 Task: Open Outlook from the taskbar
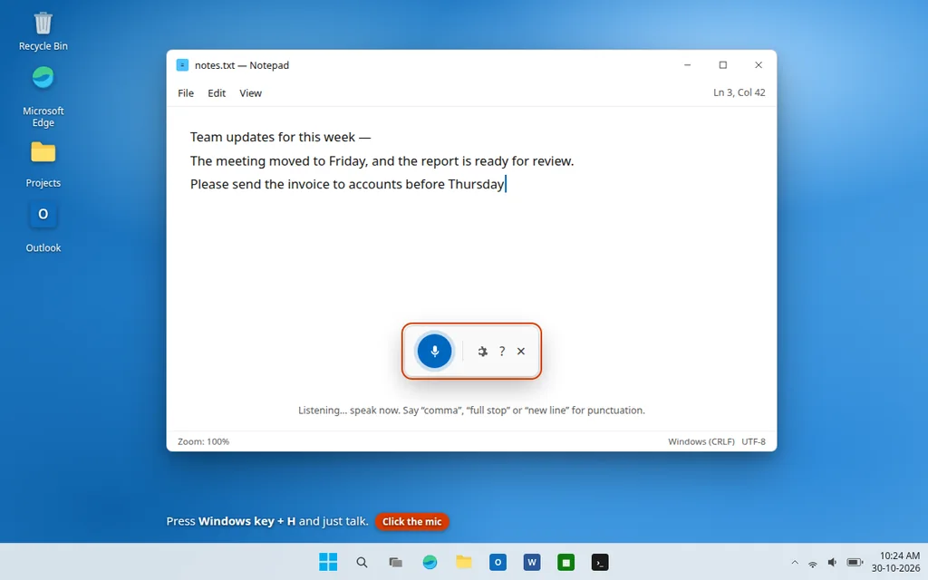click(x=498, y=562)
